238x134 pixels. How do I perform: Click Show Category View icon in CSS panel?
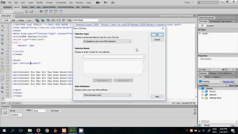[x=200, y=70]
